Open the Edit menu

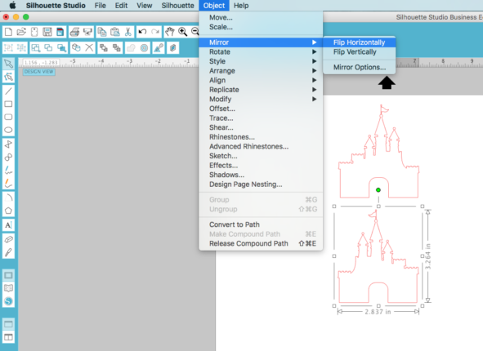[x=121, y=6]
